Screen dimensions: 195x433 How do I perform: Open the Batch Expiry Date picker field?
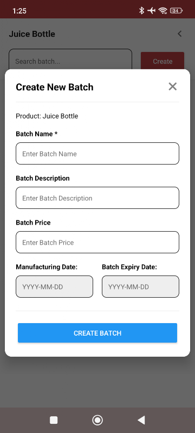[x=141, y=286]
